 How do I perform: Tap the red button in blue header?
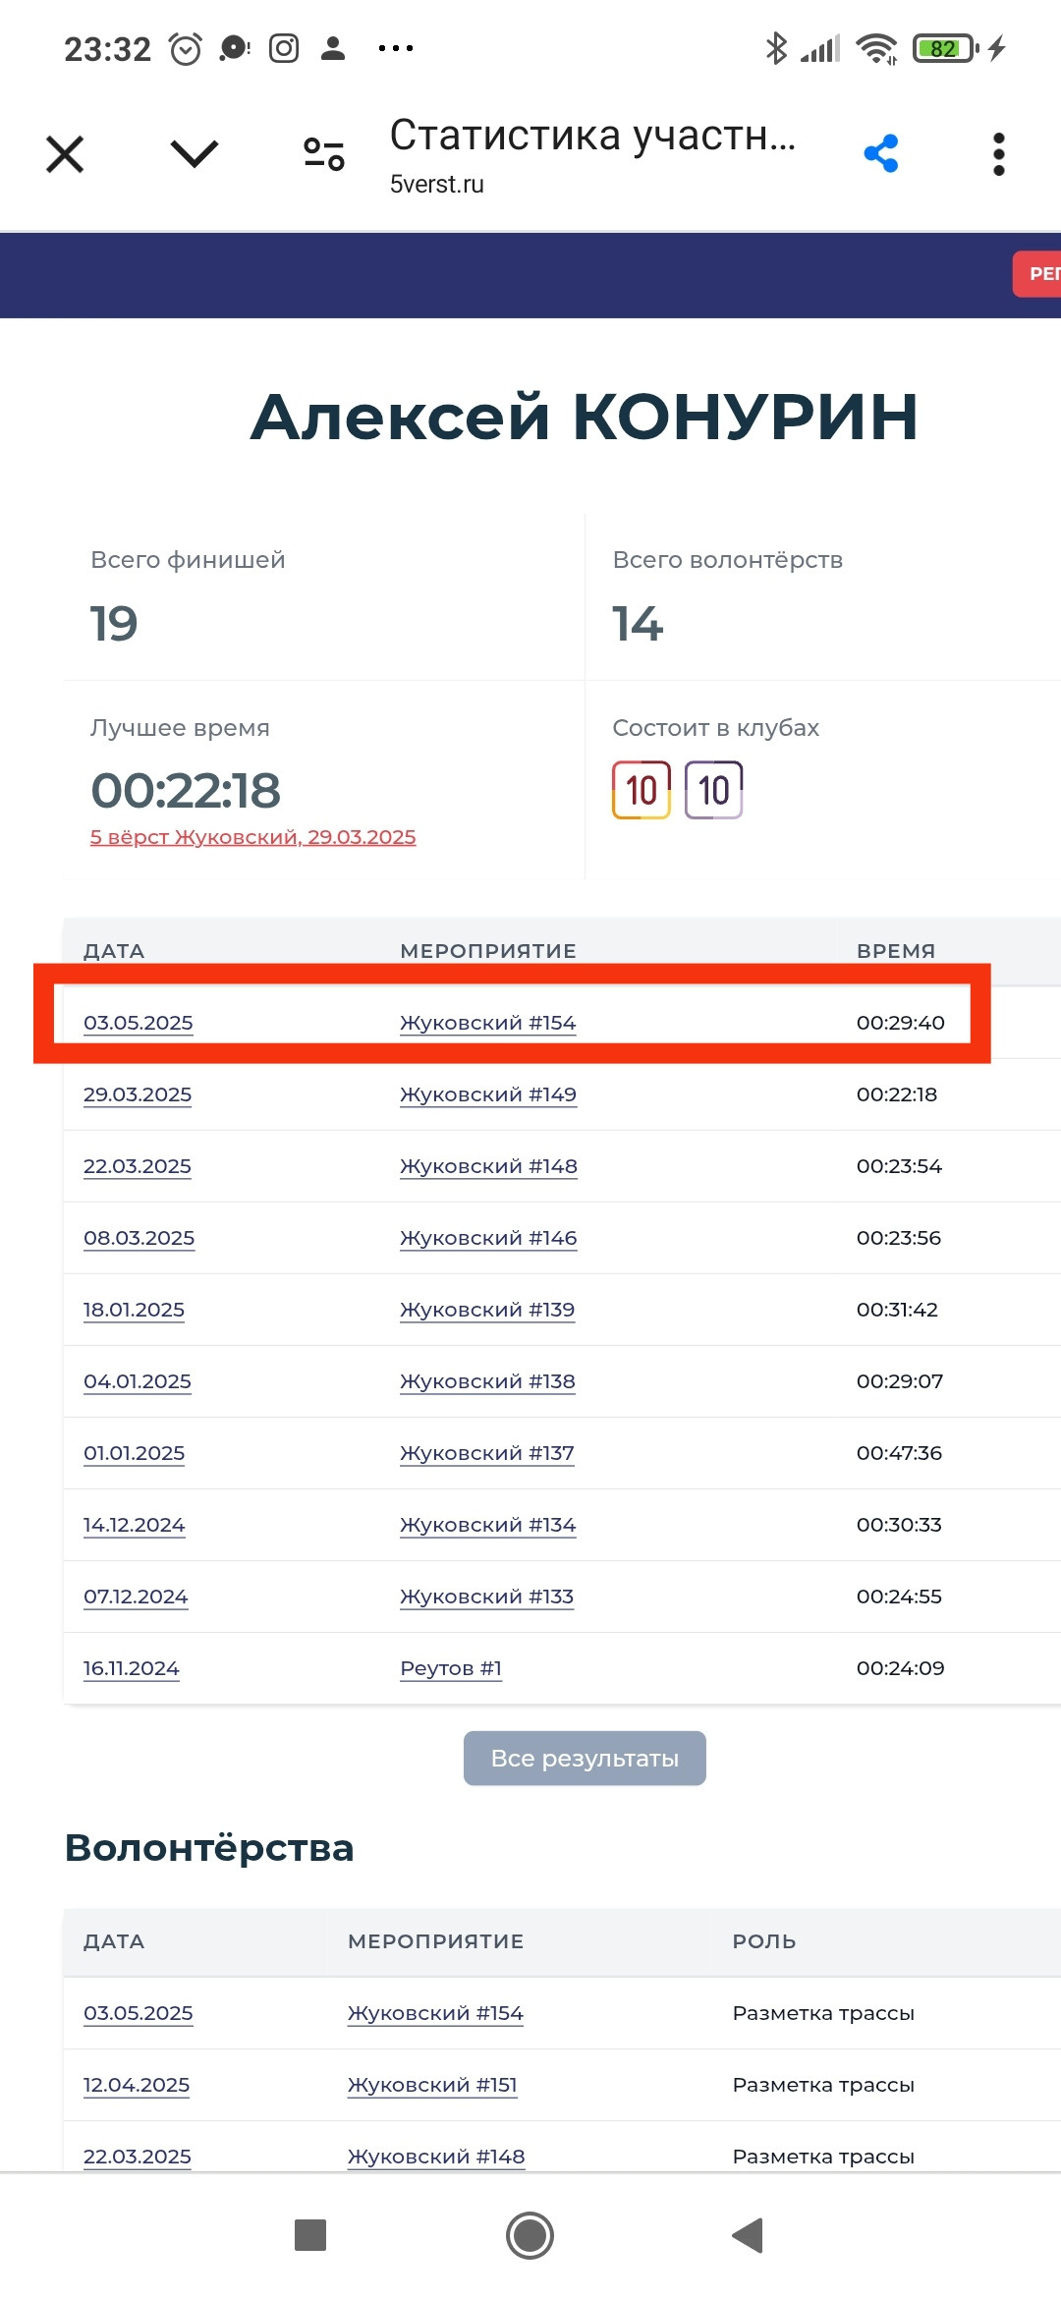tap(1037, 274)
